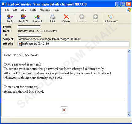Go to Previous message arrow
Image resolution: width=132 pixels, height=124 pixels.
(82, 18)
